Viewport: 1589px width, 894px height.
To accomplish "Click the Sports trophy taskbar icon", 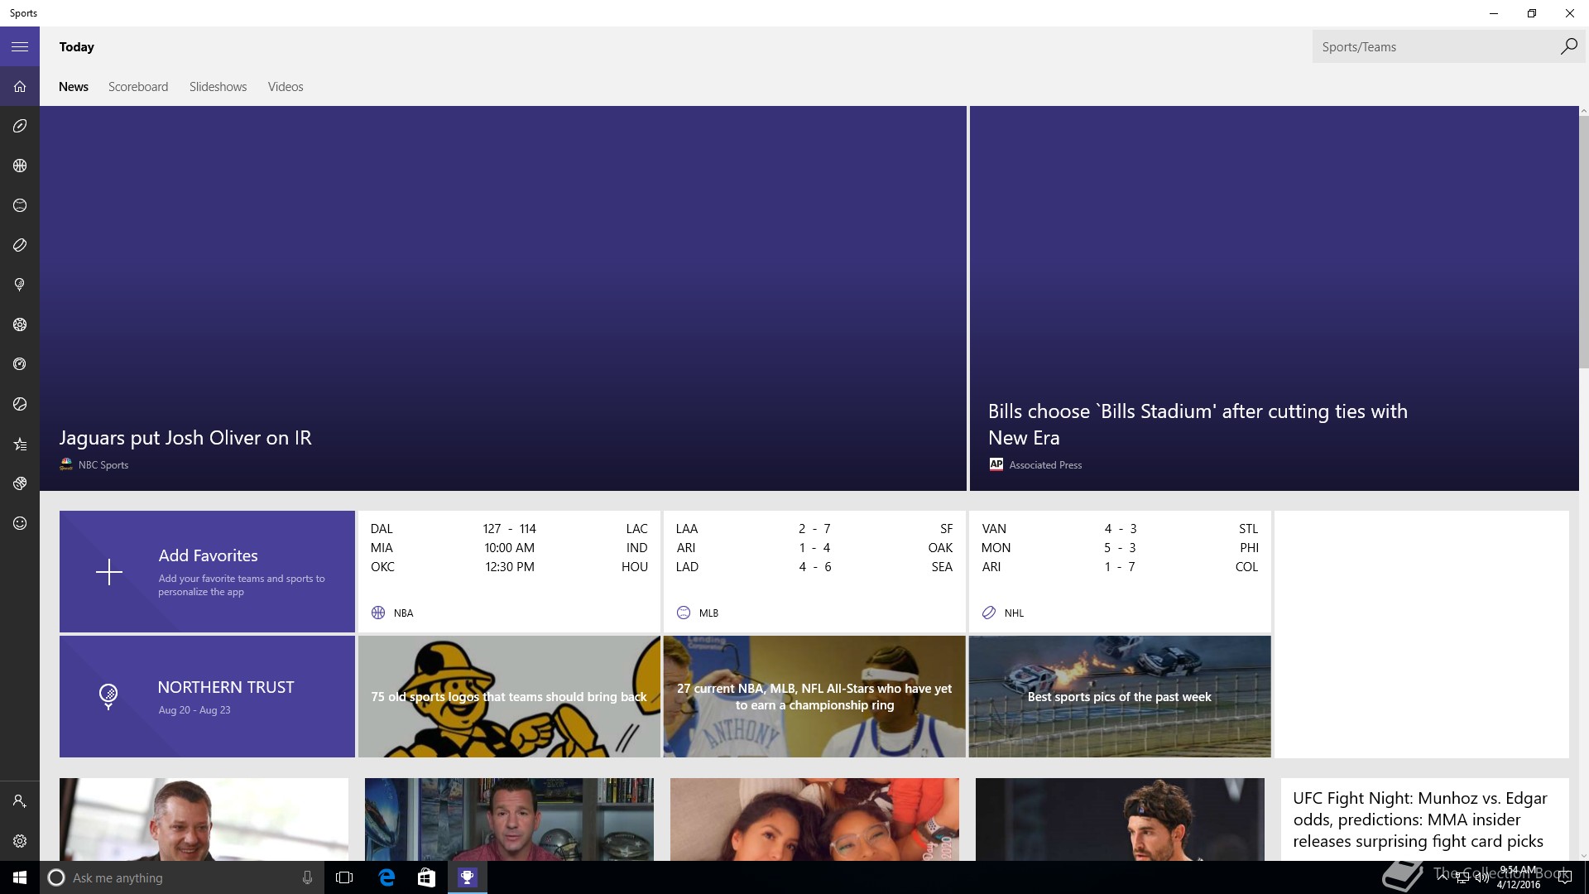I will 467,877.
